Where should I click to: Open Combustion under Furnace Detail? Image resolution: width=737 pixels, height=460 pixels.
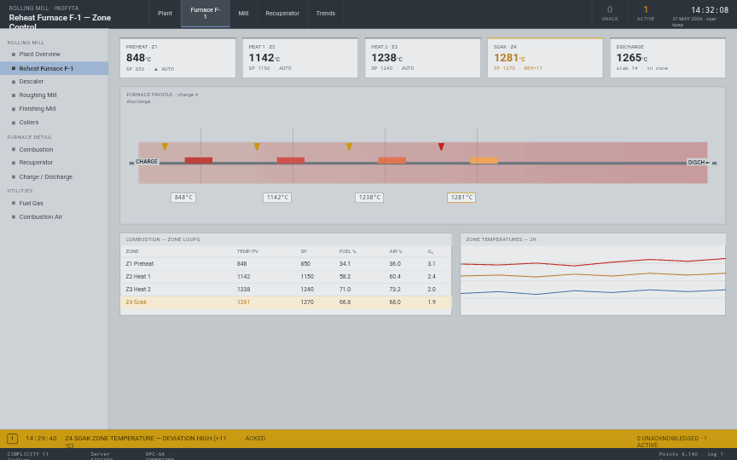(x=54, y=150)
